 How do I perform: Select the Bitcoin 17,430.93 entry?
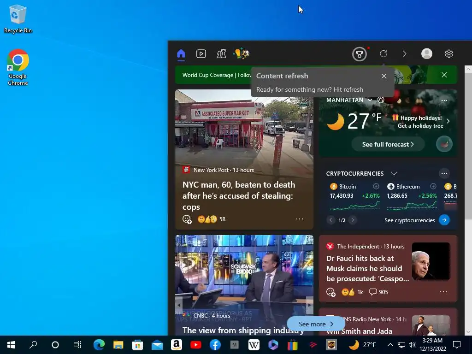click(x=354, y=195)
